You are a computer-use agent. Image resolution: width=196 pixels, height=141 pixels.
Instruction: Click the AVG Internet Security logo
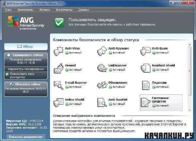(x=26, y=23)
